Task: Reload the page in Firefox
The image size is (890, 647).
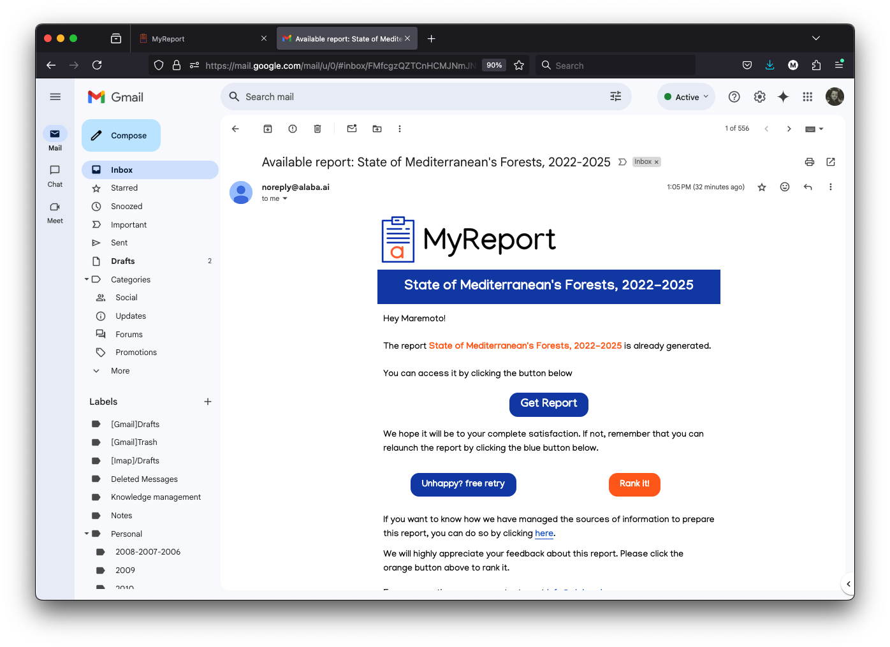Action: pyautogui.click(x=97, y=65)
